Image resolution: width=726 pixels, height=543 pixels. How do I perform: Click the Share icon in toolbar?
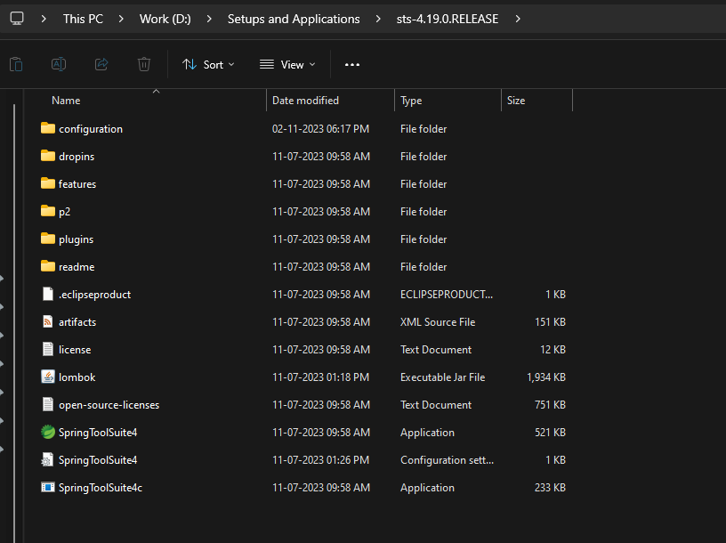[101, 64]
